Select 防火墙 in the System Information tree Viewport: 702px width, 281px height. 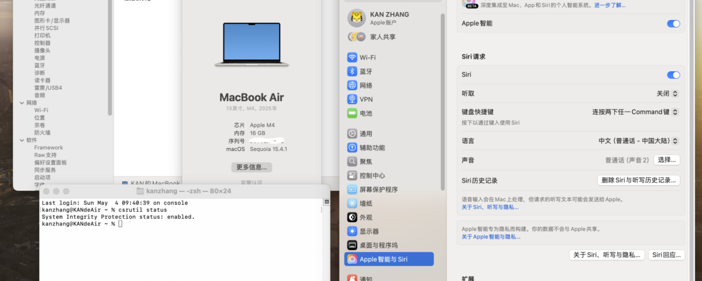click(x=42, y=133)
